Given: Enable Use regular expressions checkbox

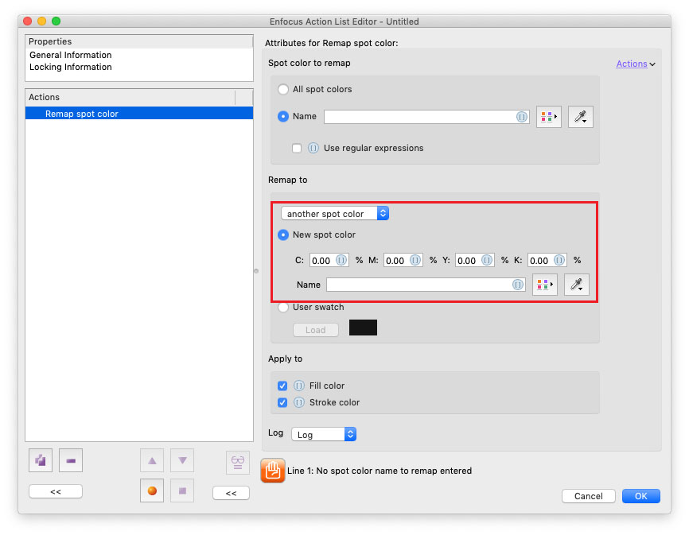Looking at the screenshot, I should (297, 149).
